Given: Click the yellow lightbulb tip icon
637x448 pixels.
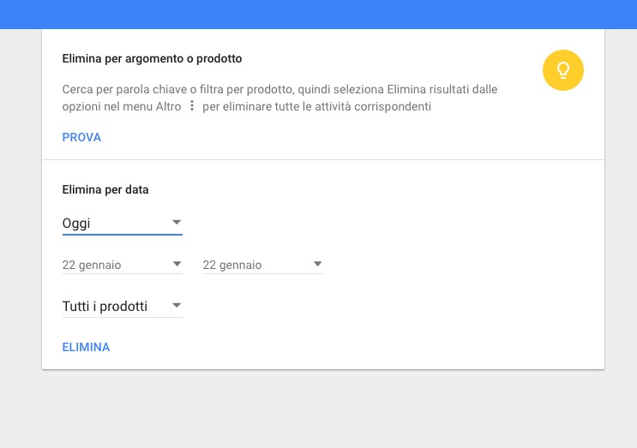Looking at the screenshot, I should 563,70.
